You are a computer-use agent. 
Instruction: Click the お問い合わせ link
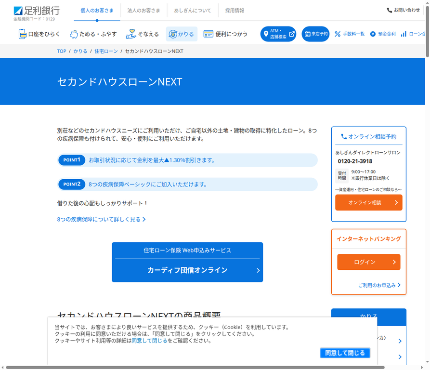[x=404, y=10]
